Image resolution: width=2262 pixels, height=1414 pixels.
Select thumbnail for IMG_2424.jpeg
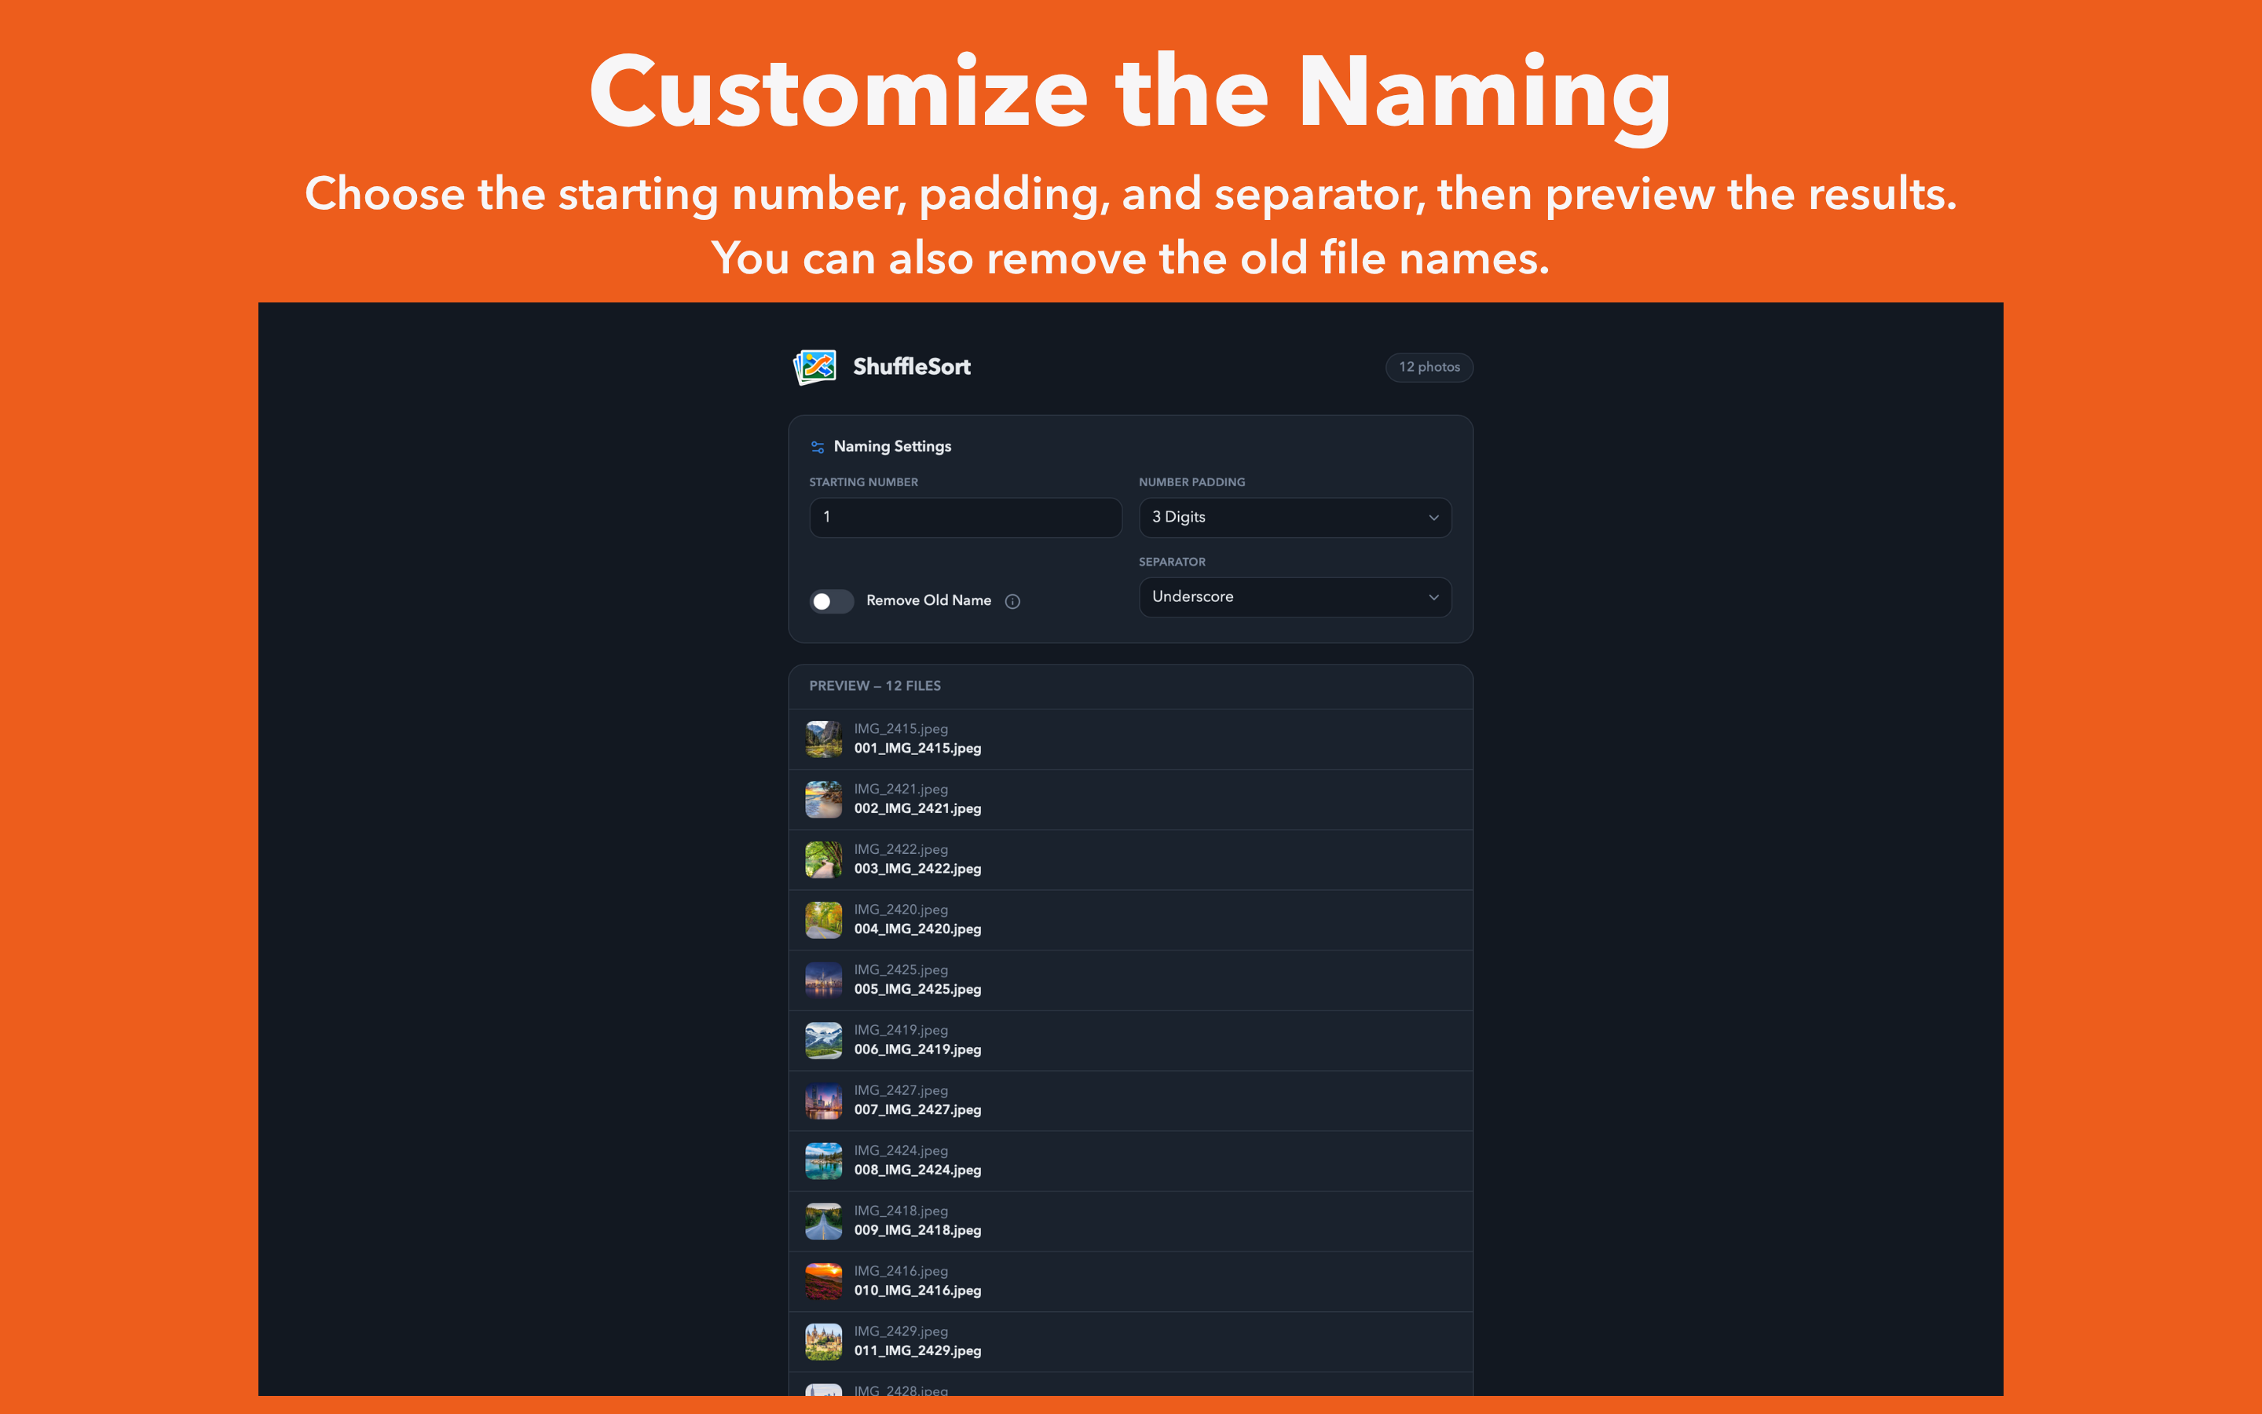(x=823, y=1160)
